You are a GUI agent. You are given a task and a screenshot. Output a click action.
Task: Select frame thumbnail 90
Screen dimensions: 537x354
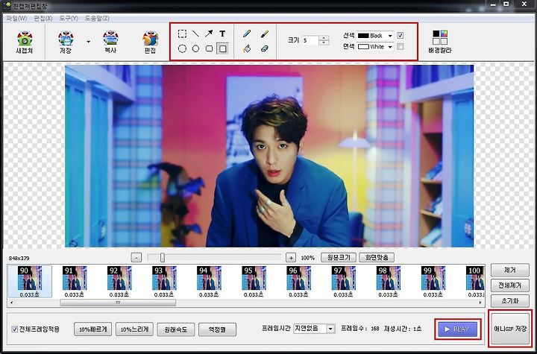30,281
